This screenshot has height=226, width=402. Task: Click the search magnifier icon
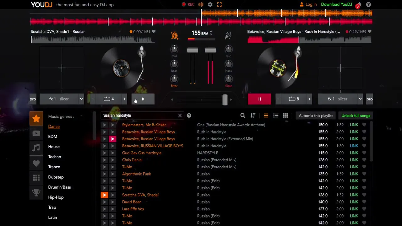[243, 116]
